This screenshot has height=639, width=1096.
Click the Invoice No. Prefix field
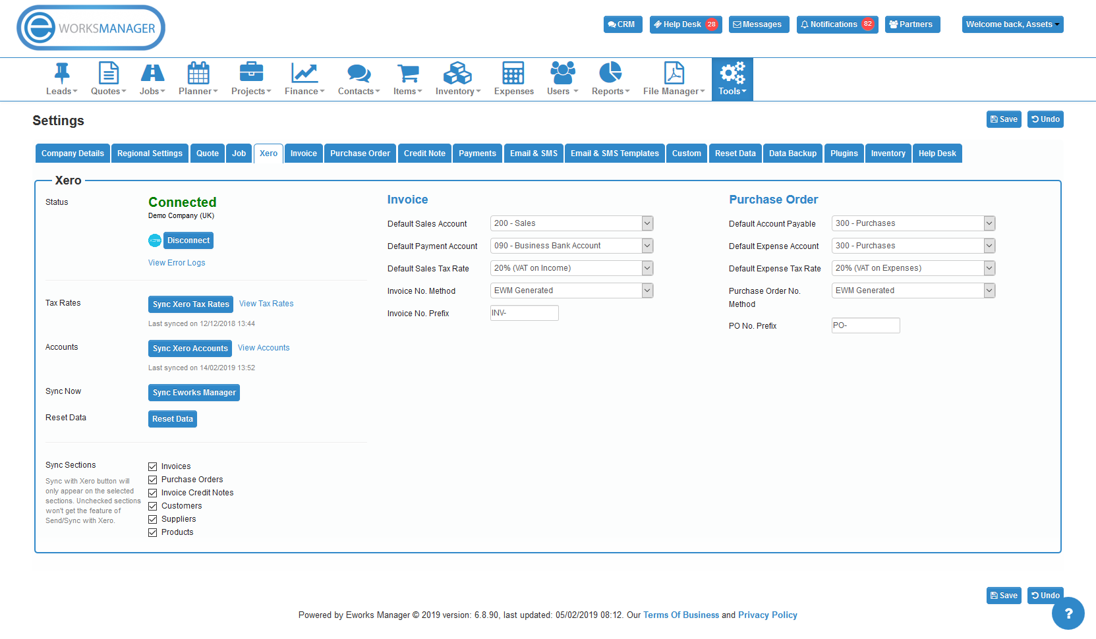click(525, 313)
